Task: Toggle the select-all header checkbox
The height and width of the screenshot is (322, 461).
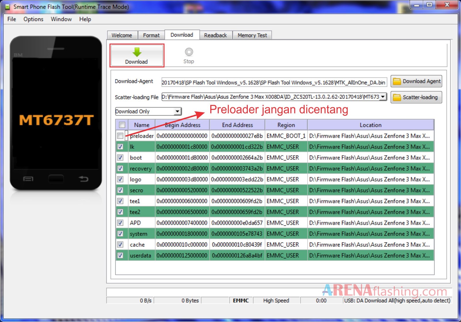Action: (122, 125)
